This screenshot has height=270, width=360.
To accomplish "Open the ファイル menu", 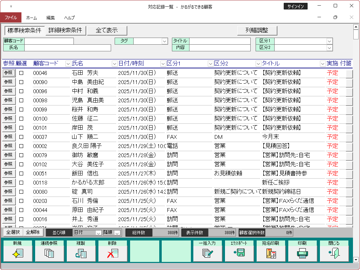I will click(x=11, y=18).
